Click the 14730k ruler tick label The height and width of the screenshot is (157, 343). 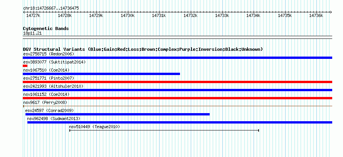(x=128, y=15)
